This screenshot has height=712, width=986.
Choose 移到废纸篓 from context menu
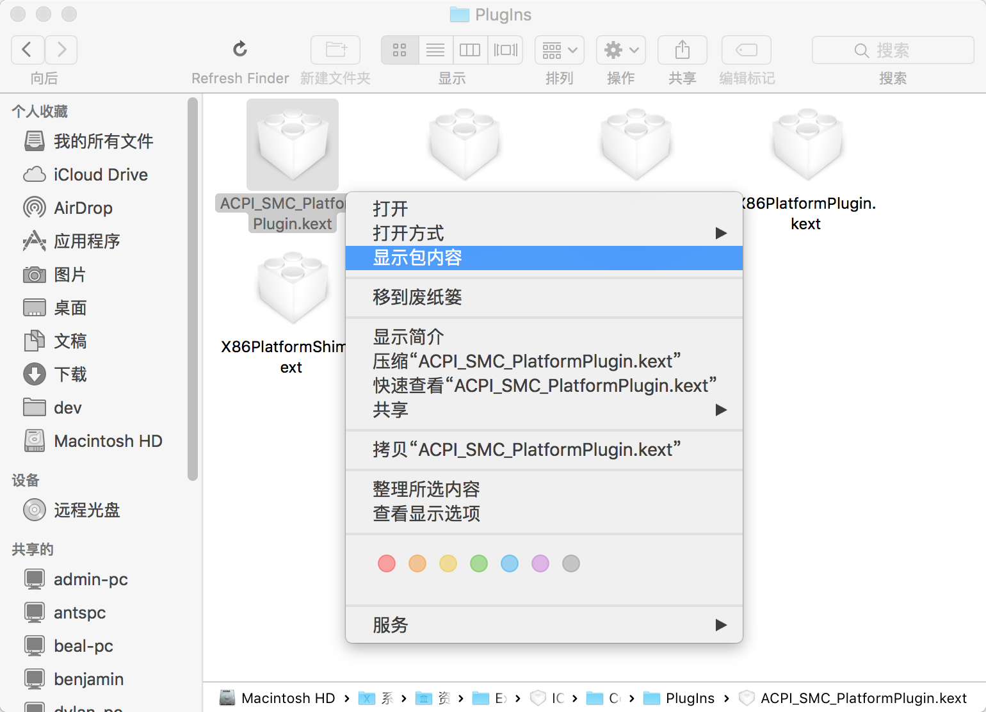544,297
